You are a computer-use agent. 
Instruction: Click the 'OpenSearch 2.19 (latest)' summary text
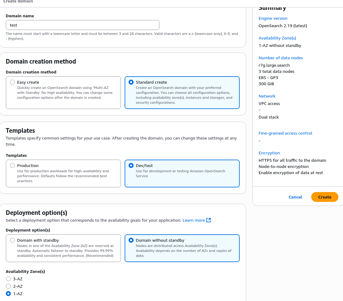click(283, 26)
